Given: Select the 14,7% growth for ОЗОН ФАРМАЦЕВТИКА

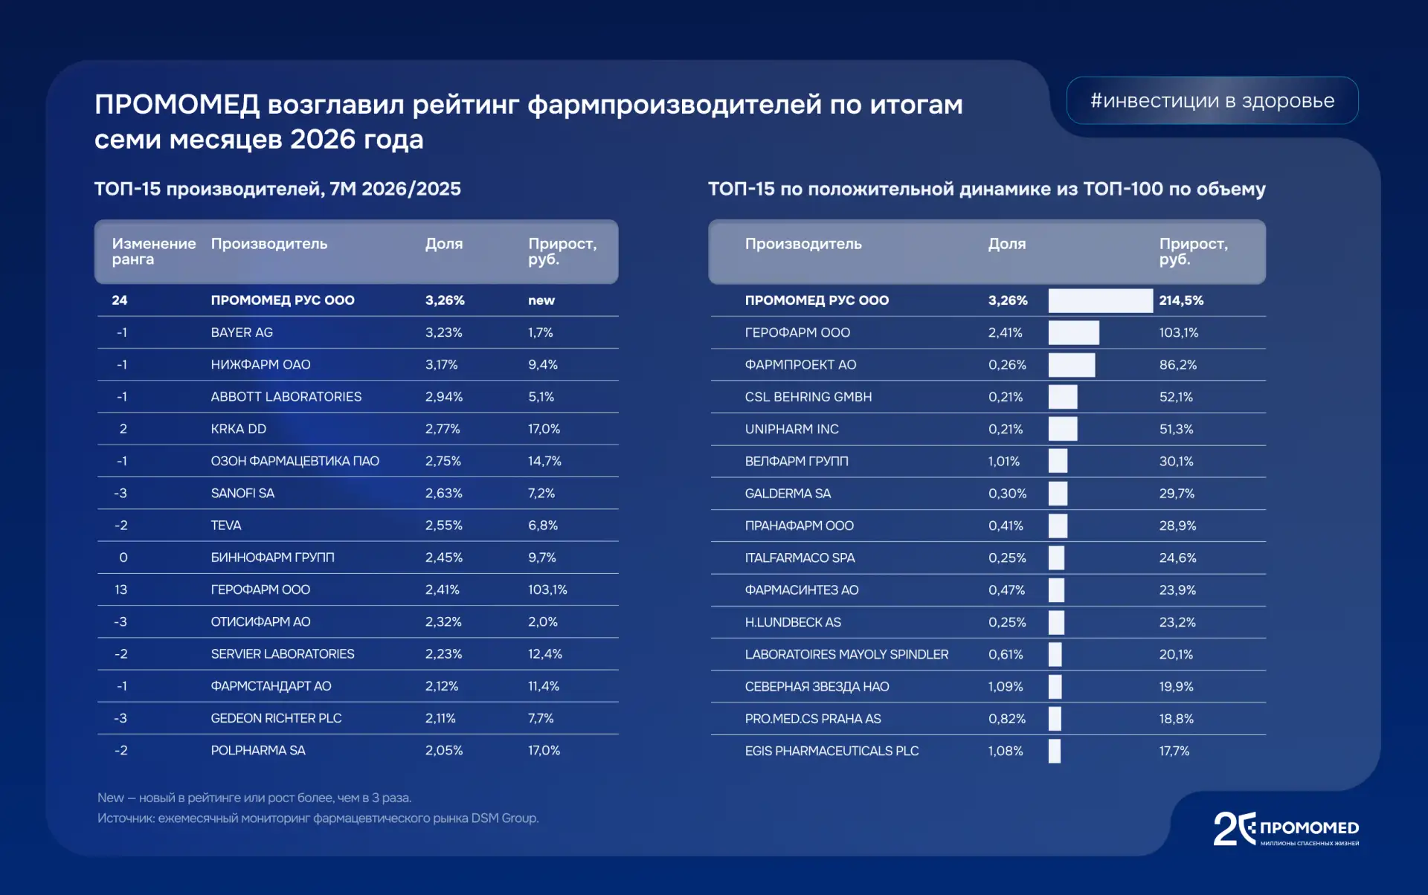Looking at the screenshot, I should pos(544,461).
